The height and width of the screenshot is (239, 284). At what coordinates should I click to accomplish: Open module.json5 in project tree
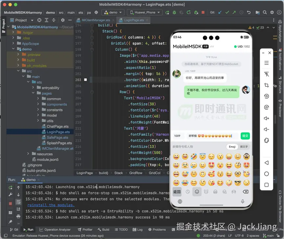point(48,160)
